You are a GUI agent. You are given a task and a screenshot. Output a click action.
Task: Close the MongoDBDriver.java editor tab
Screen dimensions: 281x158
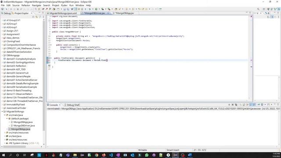[108, 13]
